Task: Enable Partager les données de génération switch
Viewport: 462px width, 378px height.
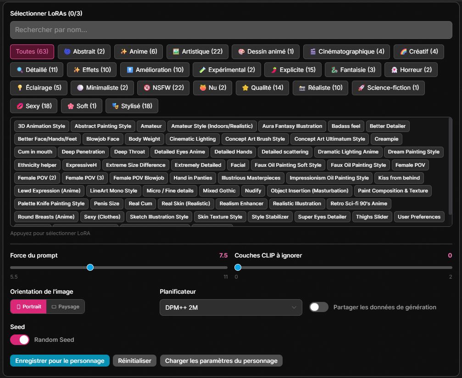Action: (x=319, y=307)
